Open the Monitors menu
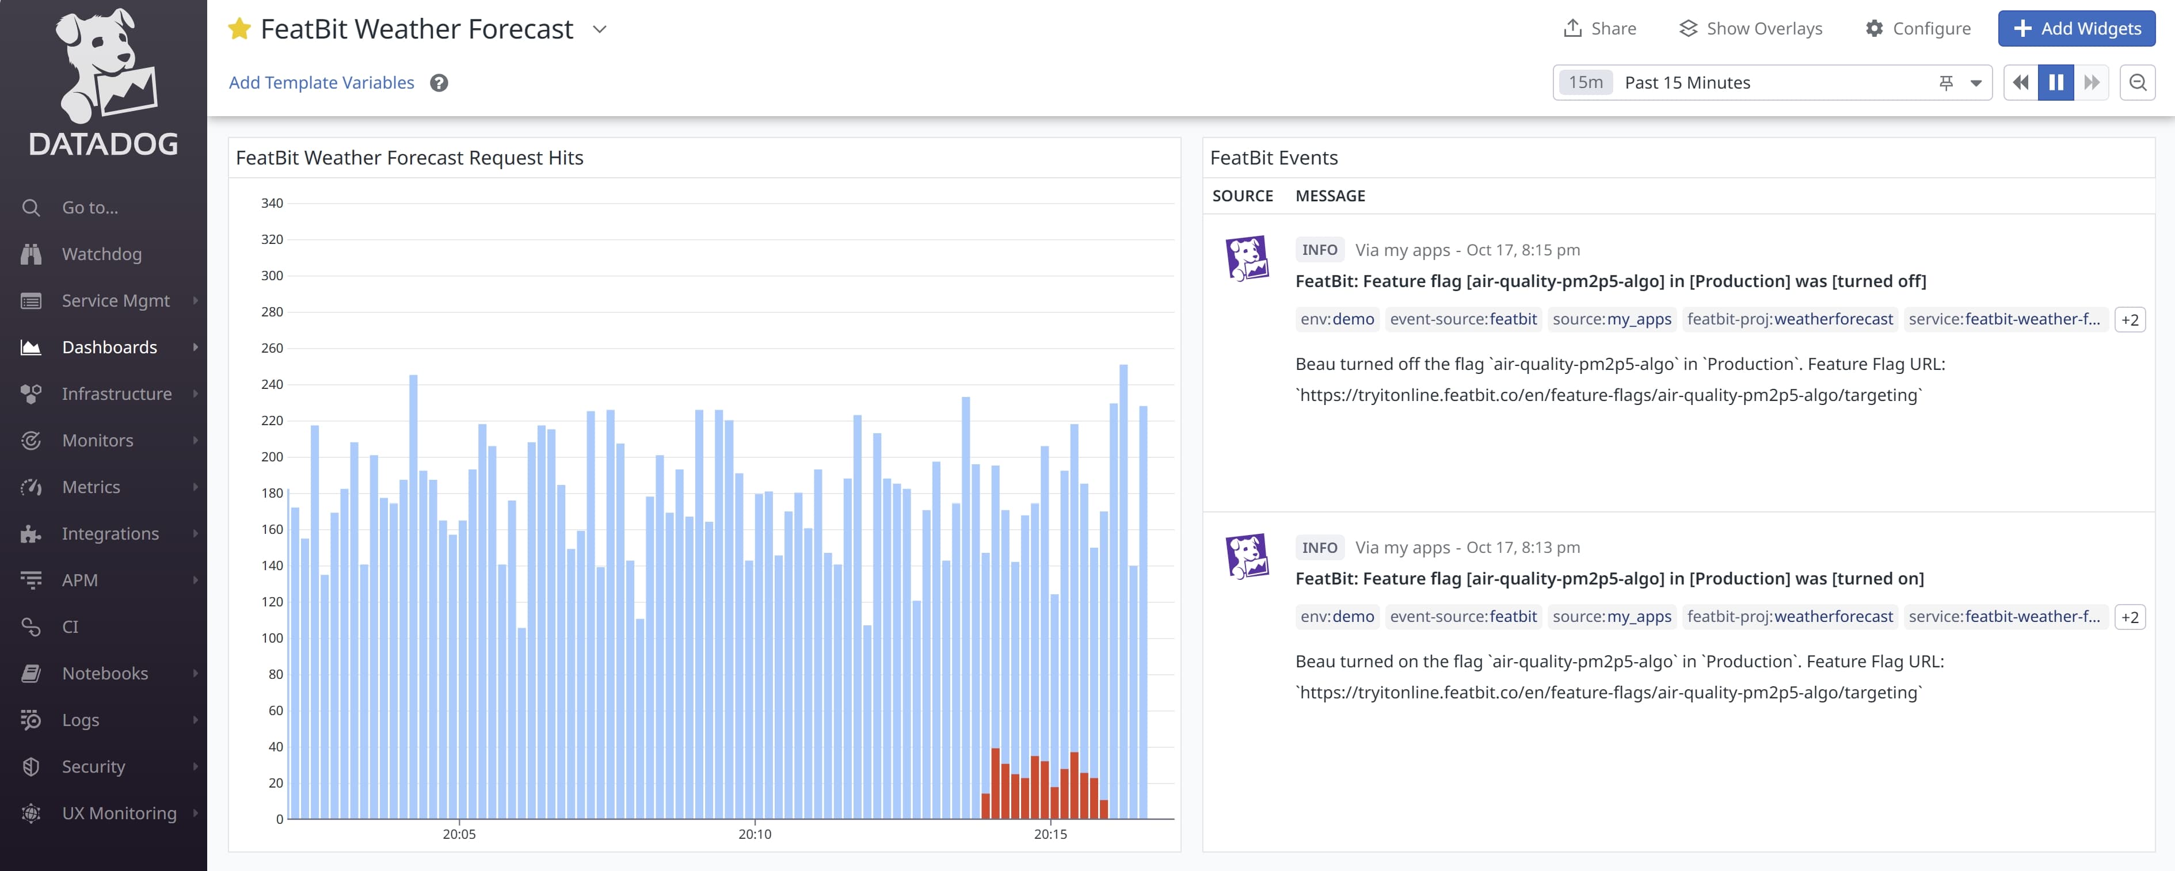The image size is (2175, 871). pyautogui.click(x=97, y=441)
